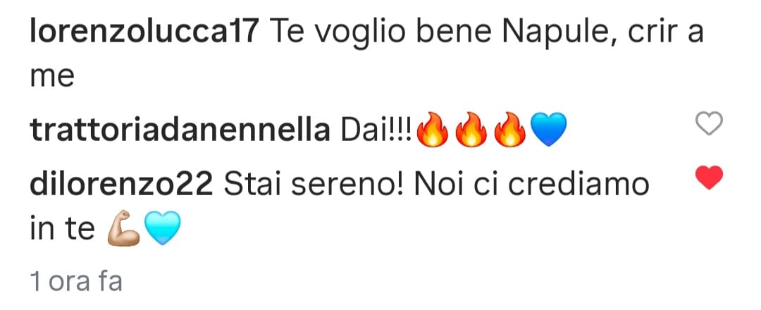Click the third fire emoji before the blue heart
The height and width of the screenshot is (310, 761).
coord(510,130)
